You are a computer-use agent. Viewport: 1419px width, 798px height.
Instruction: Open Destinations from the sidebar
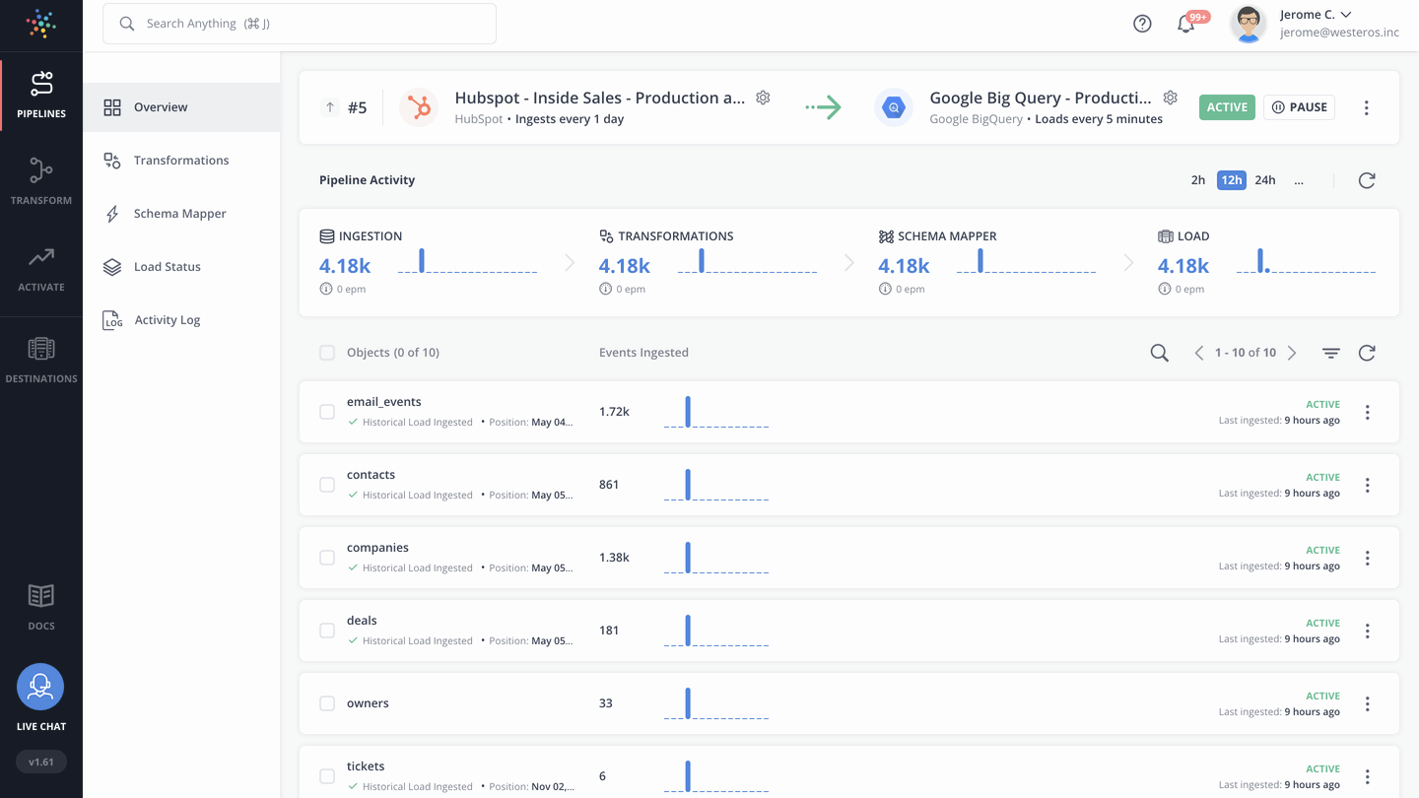pos(40,360)
